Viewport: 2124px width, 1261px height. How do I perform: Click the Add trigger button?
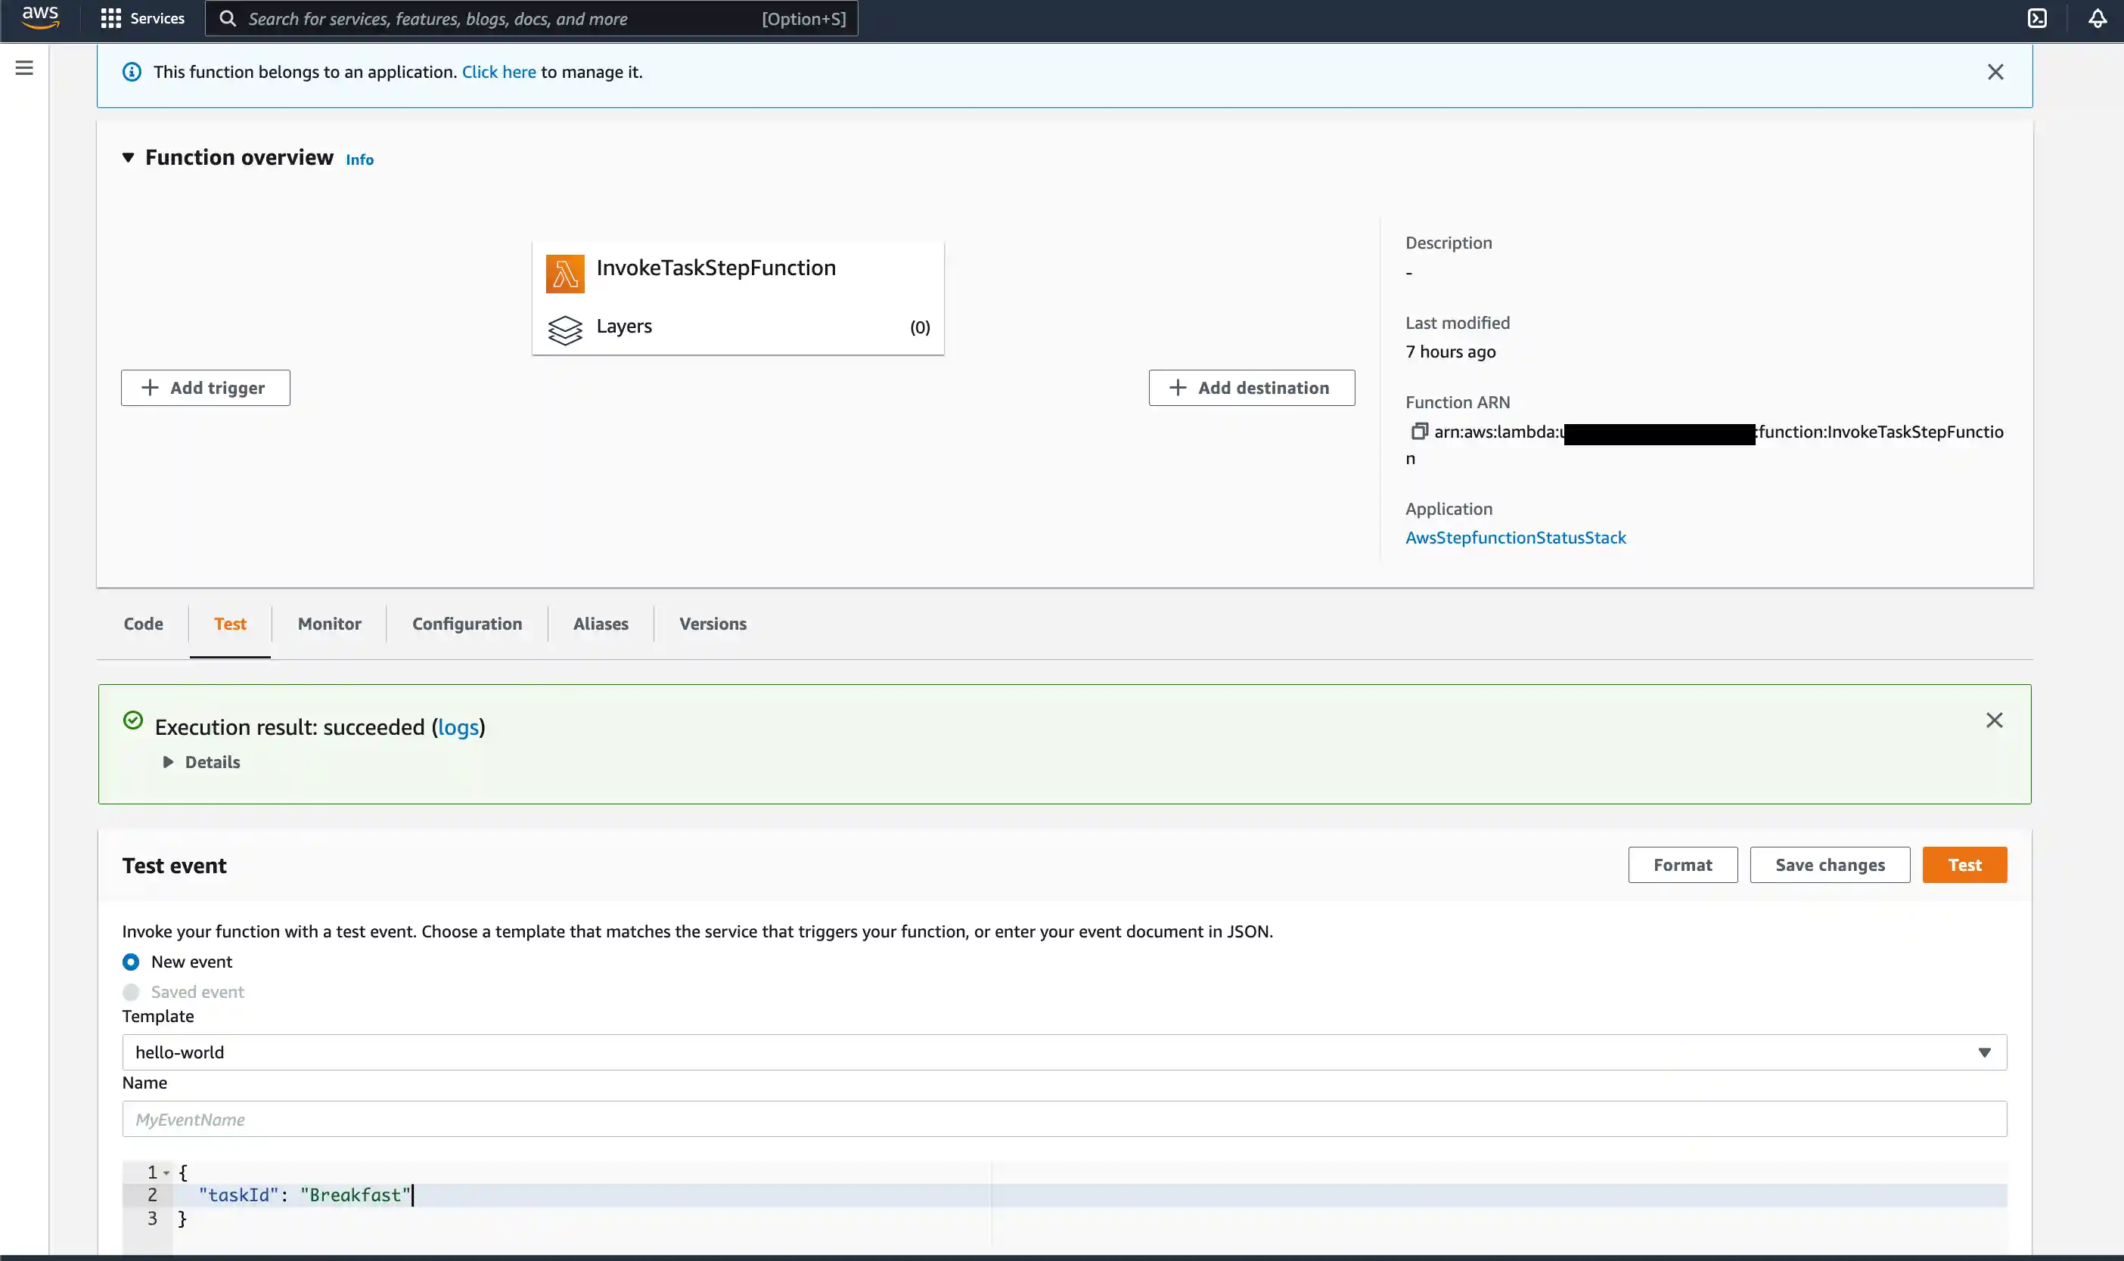click(205, 388)
